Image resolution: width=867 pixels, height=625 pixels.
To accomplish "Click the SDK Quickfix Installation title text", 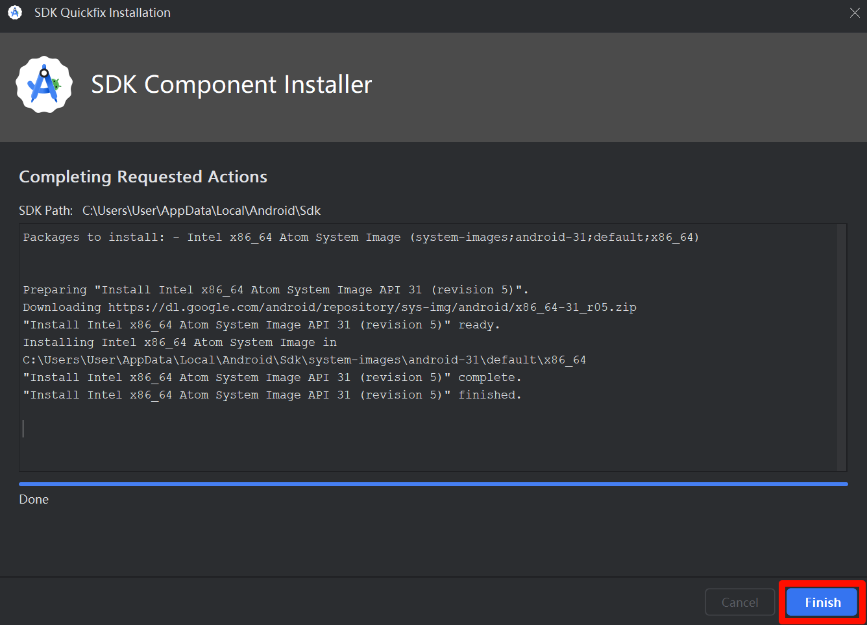I will pos(102,12).
